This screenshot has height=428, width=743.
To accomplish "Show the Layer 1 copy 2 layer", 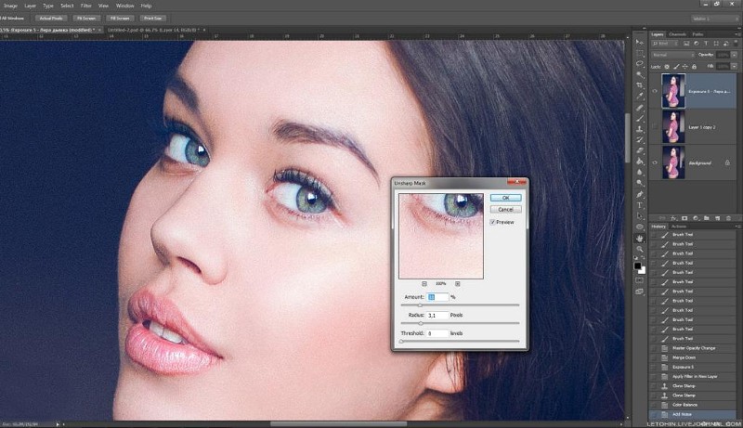I will click(x=654, y=127).
